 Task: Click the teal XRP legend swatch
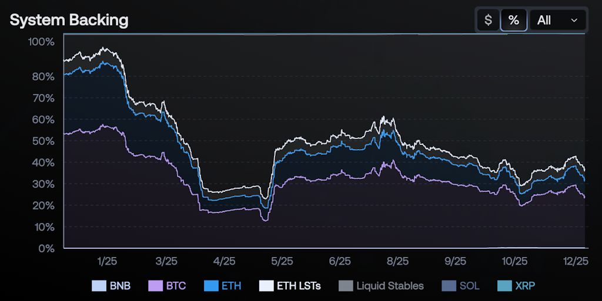504,286
